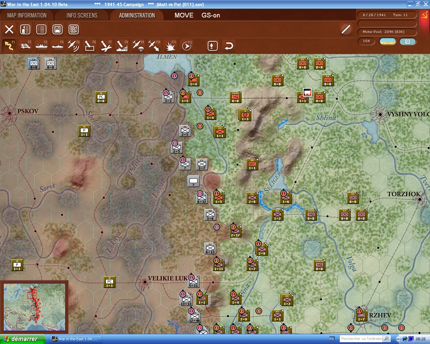
Task: Select the Soviet unit counter labeled 1=11
Action: click(218, 265)
